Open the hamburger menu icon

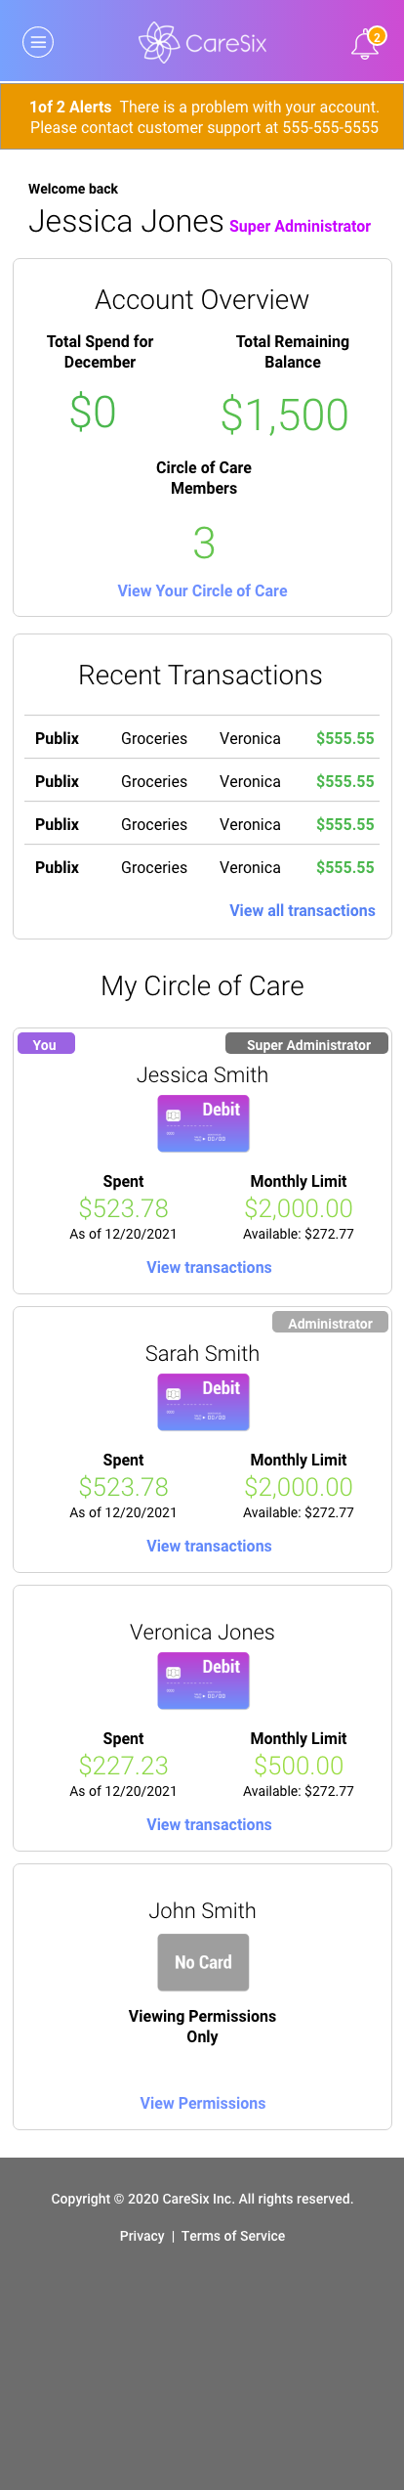click(38, 42)
